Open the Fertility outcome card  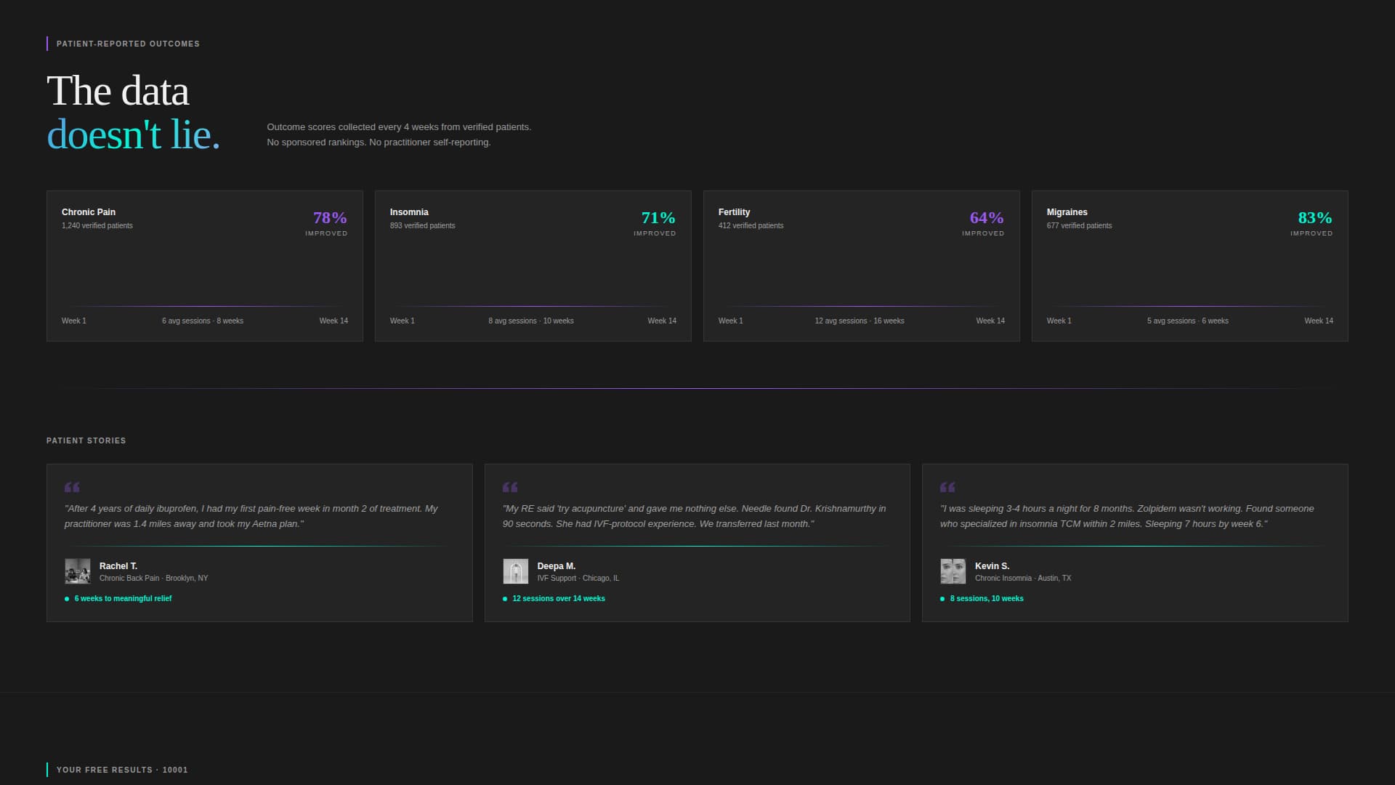click(x=861, y=265)
